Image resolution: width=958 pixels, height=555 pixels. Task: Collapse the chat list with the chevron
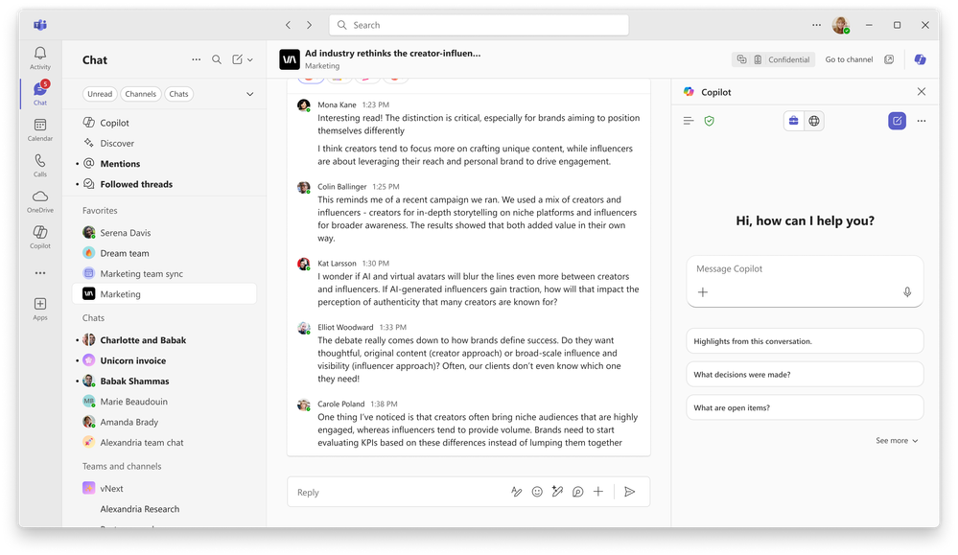click(249, 93)
